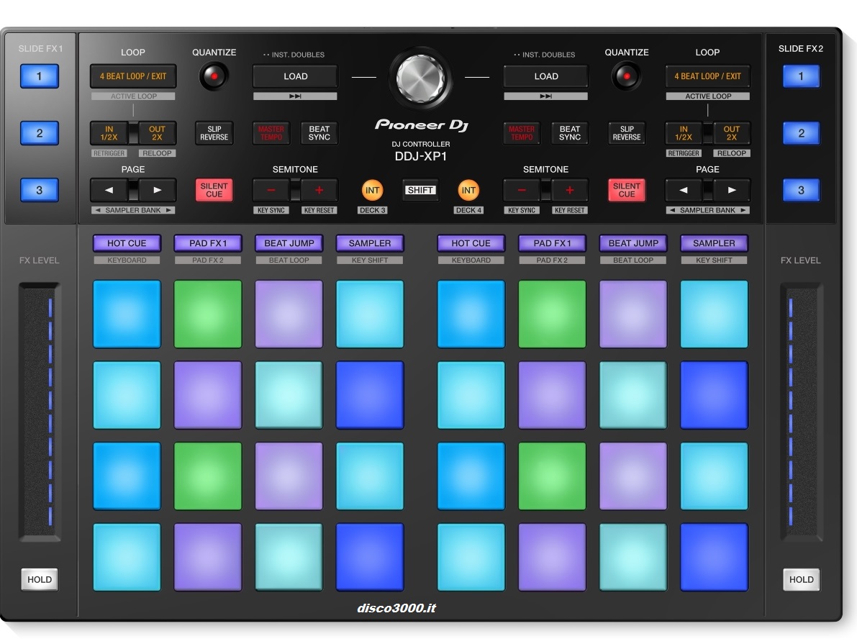Raise the left deck SEMITONE with plus
The height and width of the screenshot is (644, 857).
click(319, 190)
